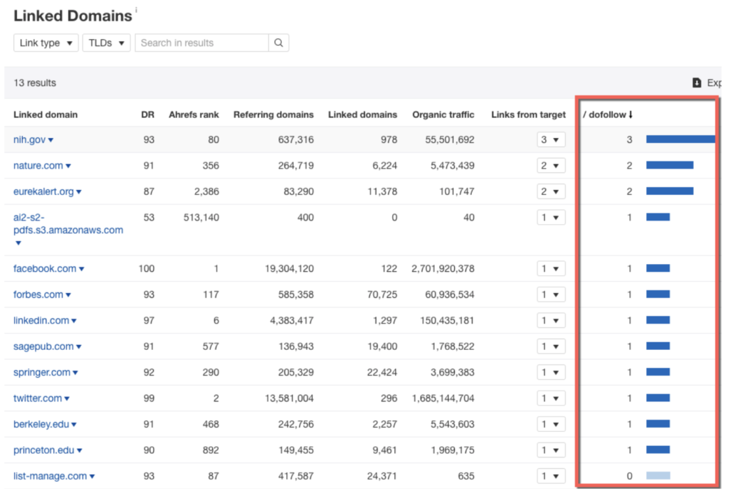Click the Linked Domains page heading

tap(73, 16)
